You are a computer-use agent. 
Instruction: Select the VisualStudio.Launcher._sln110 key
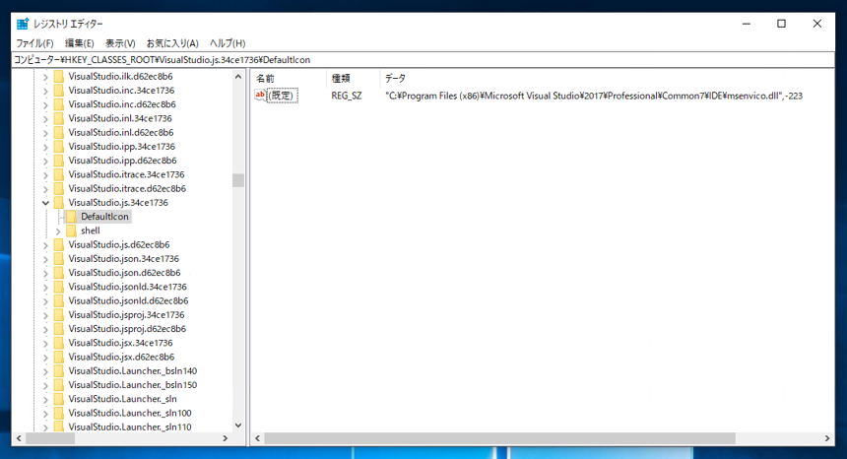click(x=130, y=427)
